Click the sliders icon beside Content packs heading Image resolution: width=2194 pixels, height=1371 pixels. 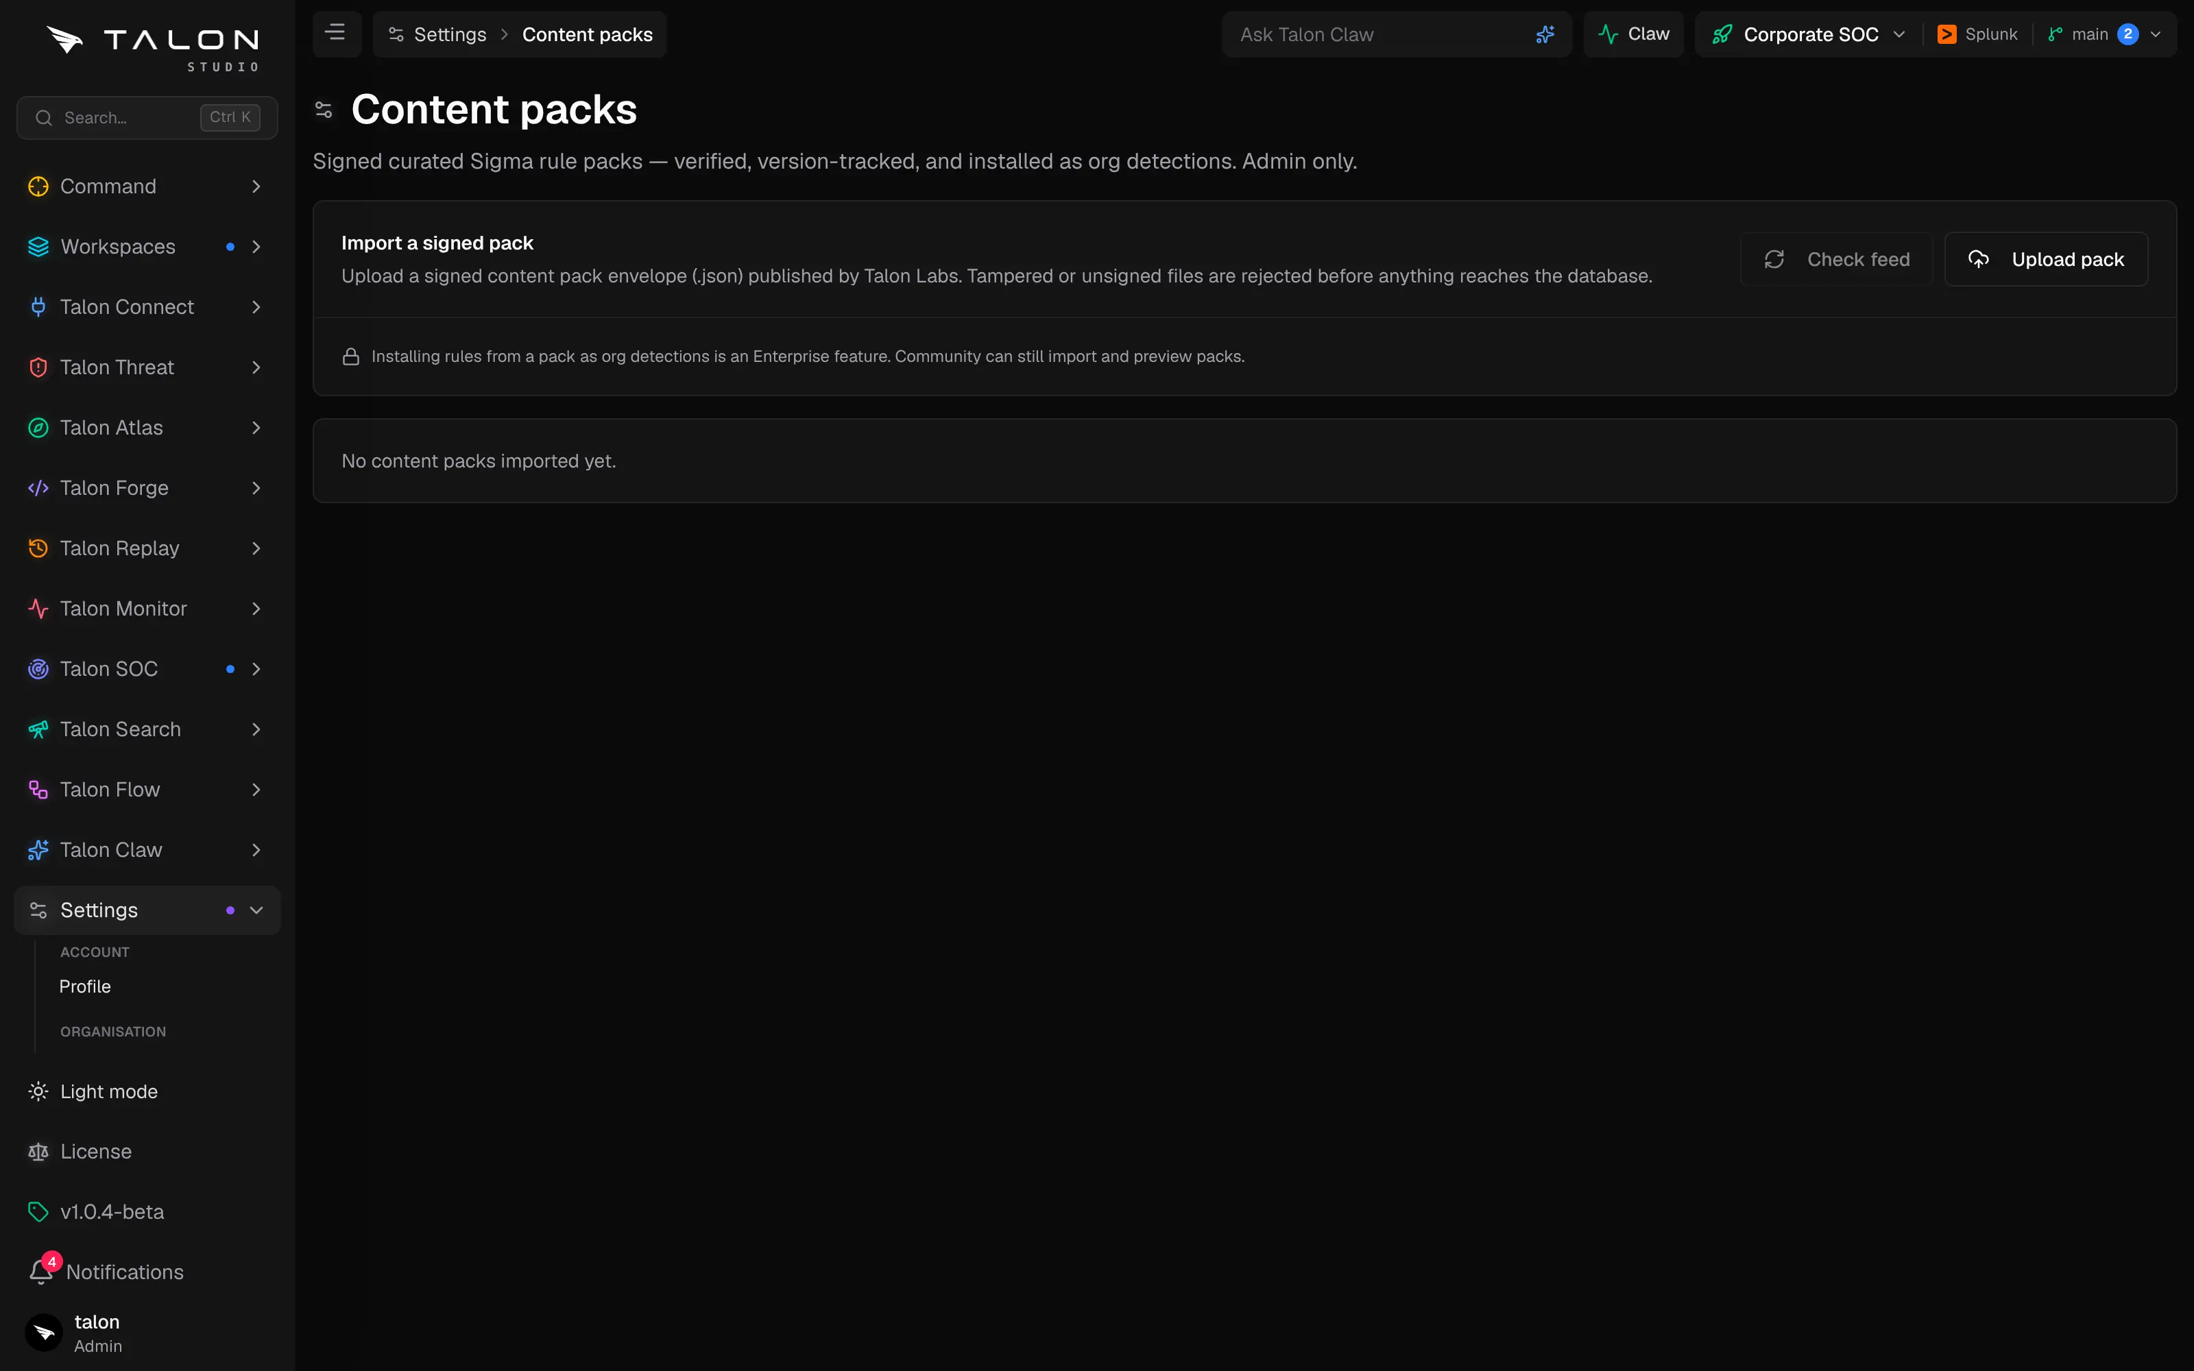coord(324,110)
